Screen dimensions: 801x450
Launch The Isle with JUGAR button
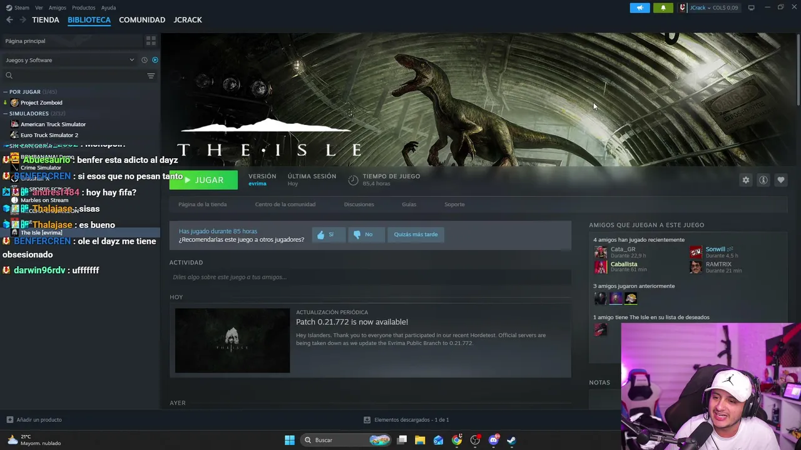(x=203, y=180)
